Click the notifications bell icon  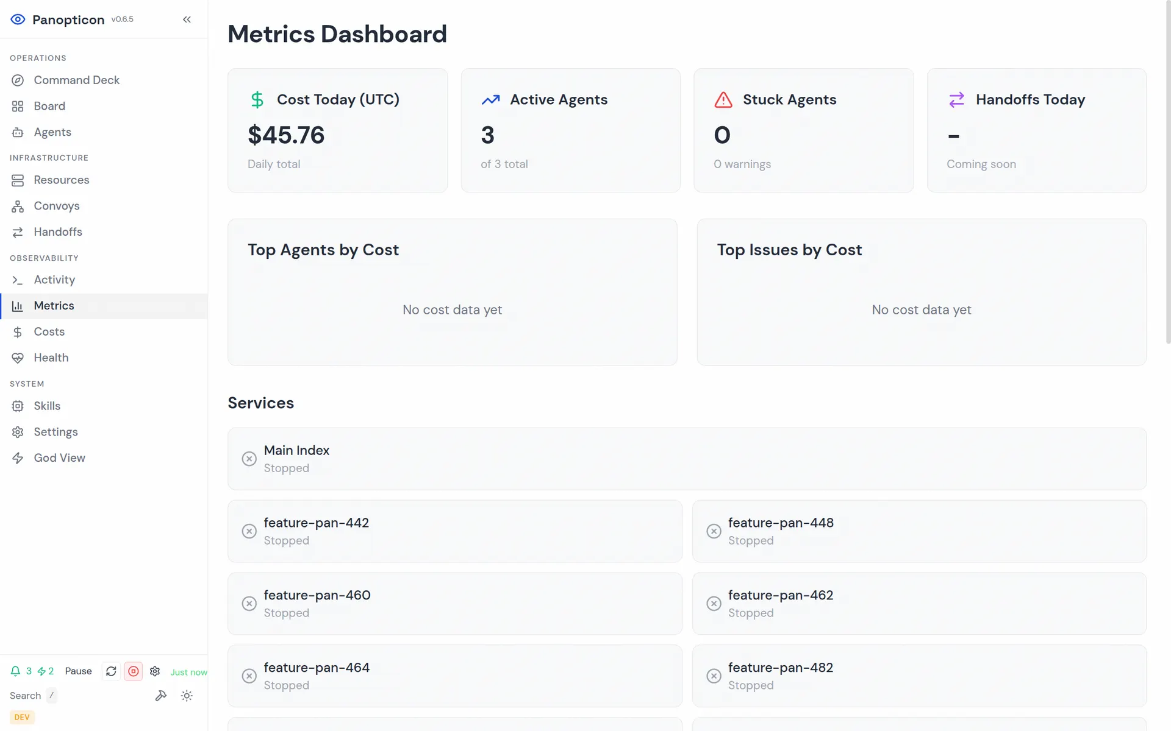pyautogui.click(x=16, y=671)
